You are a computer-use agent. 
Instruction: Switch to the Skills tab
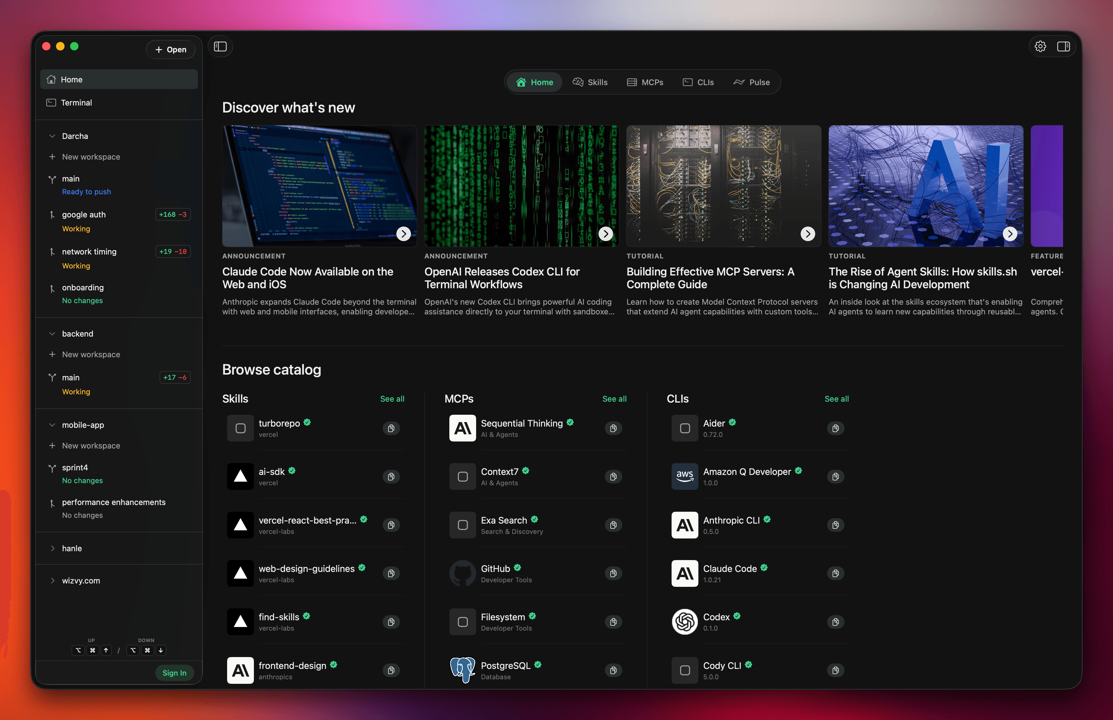[x=590, y=82]
